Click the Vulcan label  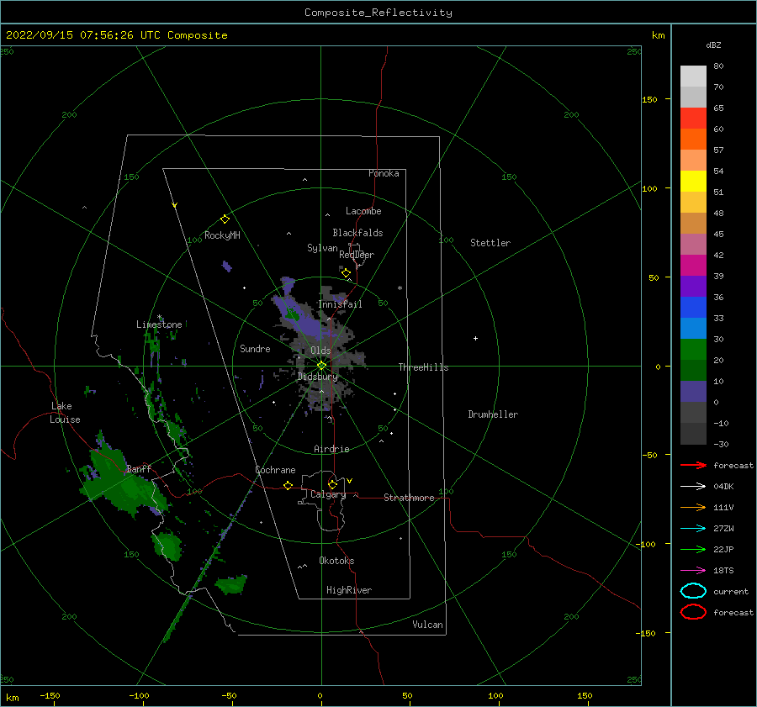click(427, 625)
